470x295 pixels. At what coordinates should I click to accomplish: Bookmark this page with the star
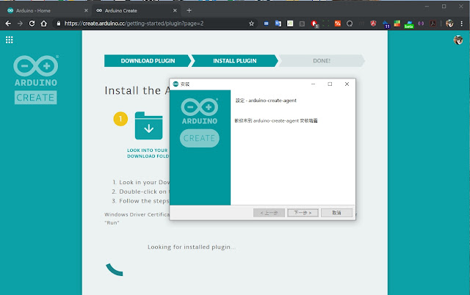[x=251, y=23]
